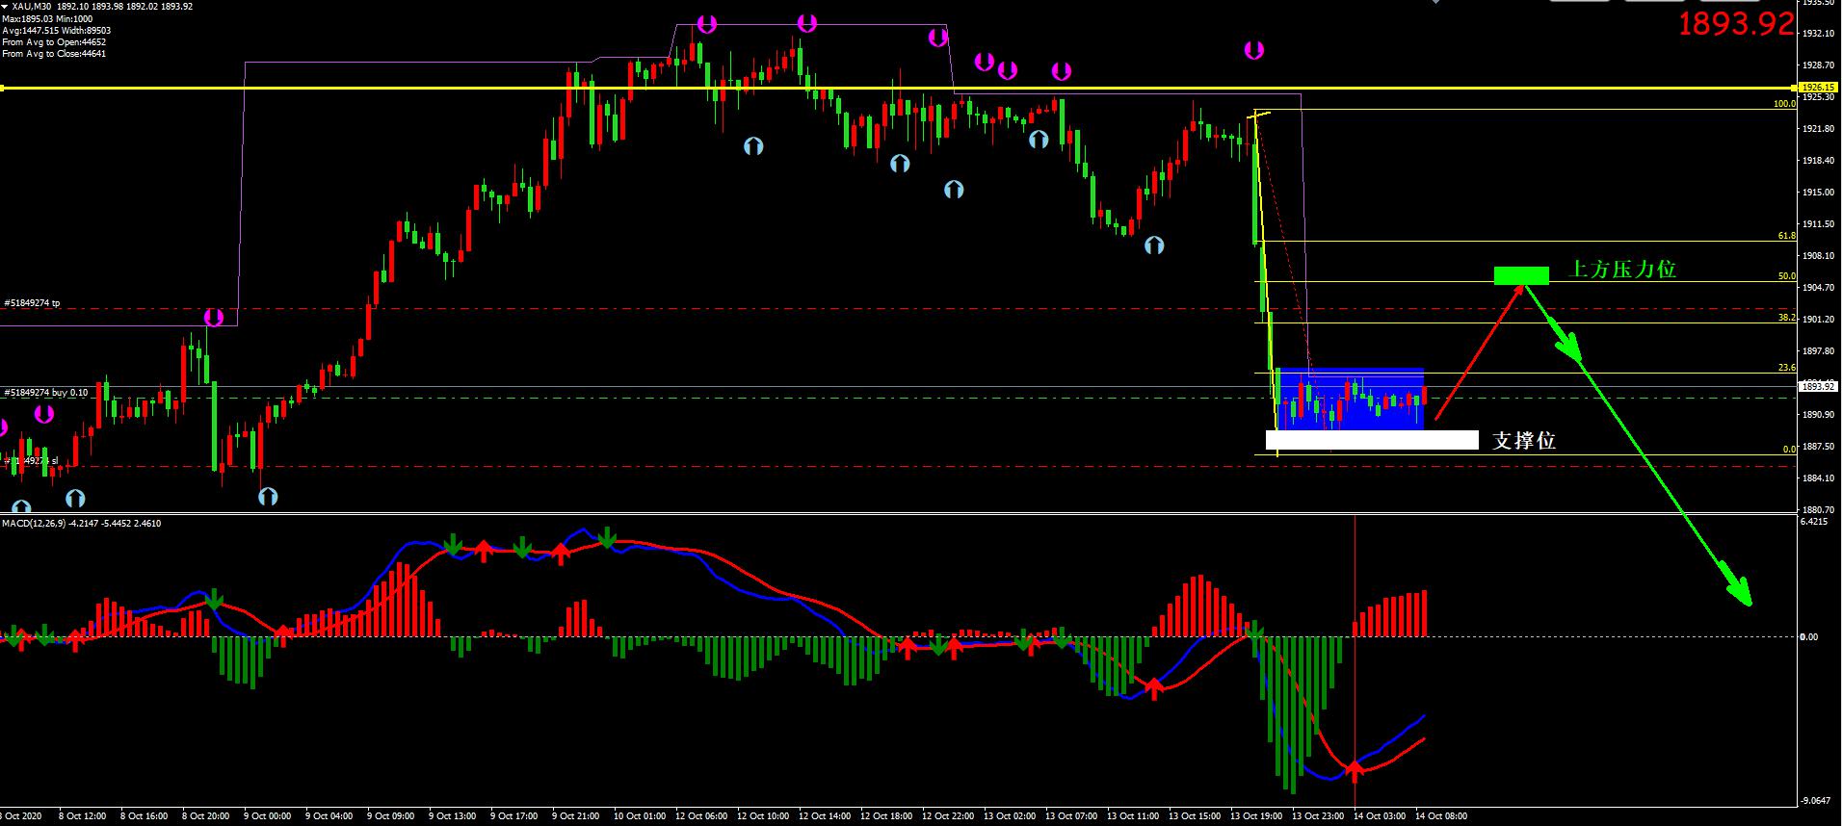Select the yellow 1926.15 price tag on axis
1842x826 pixels.
click(1818, 88)
